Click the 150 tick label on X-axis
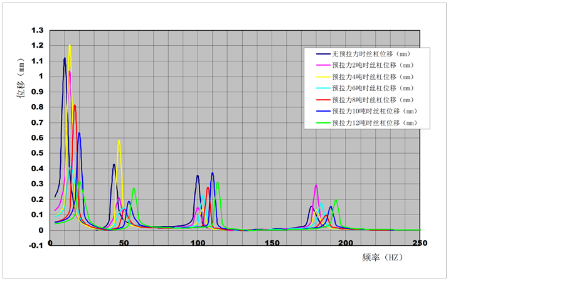 coord(272,243)
